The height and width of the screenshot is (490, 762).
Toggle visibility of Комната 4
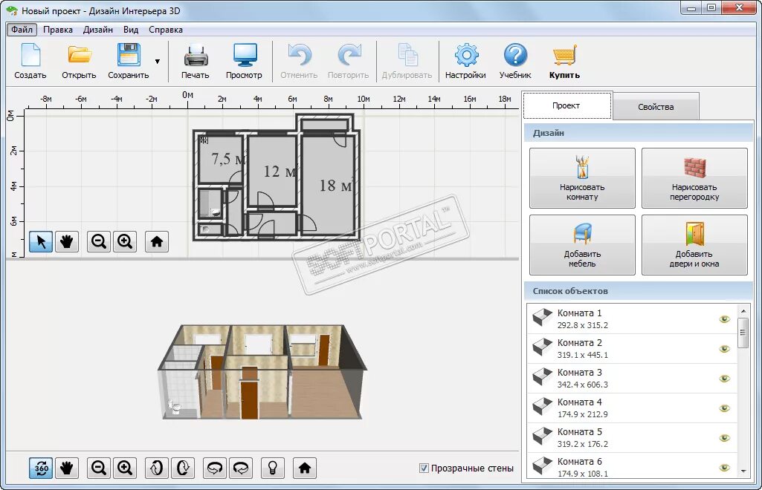tap(724, 408)
